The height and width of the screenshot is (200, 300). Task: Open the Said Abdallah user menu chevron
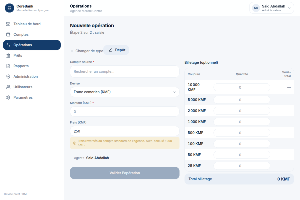289,8
